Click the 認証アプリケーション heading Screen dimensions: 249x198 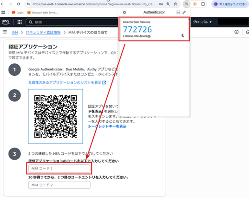[x=33, y=47]
